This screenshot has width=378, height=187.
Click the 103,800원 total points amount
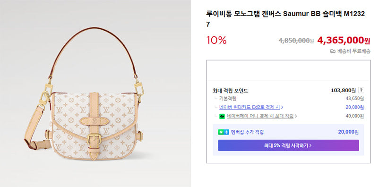pos(344,90)
